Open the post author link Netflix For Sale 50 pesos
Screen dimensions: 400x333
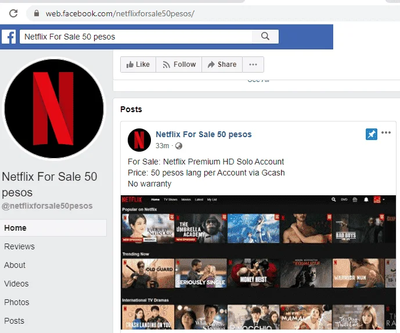(204, 134)
